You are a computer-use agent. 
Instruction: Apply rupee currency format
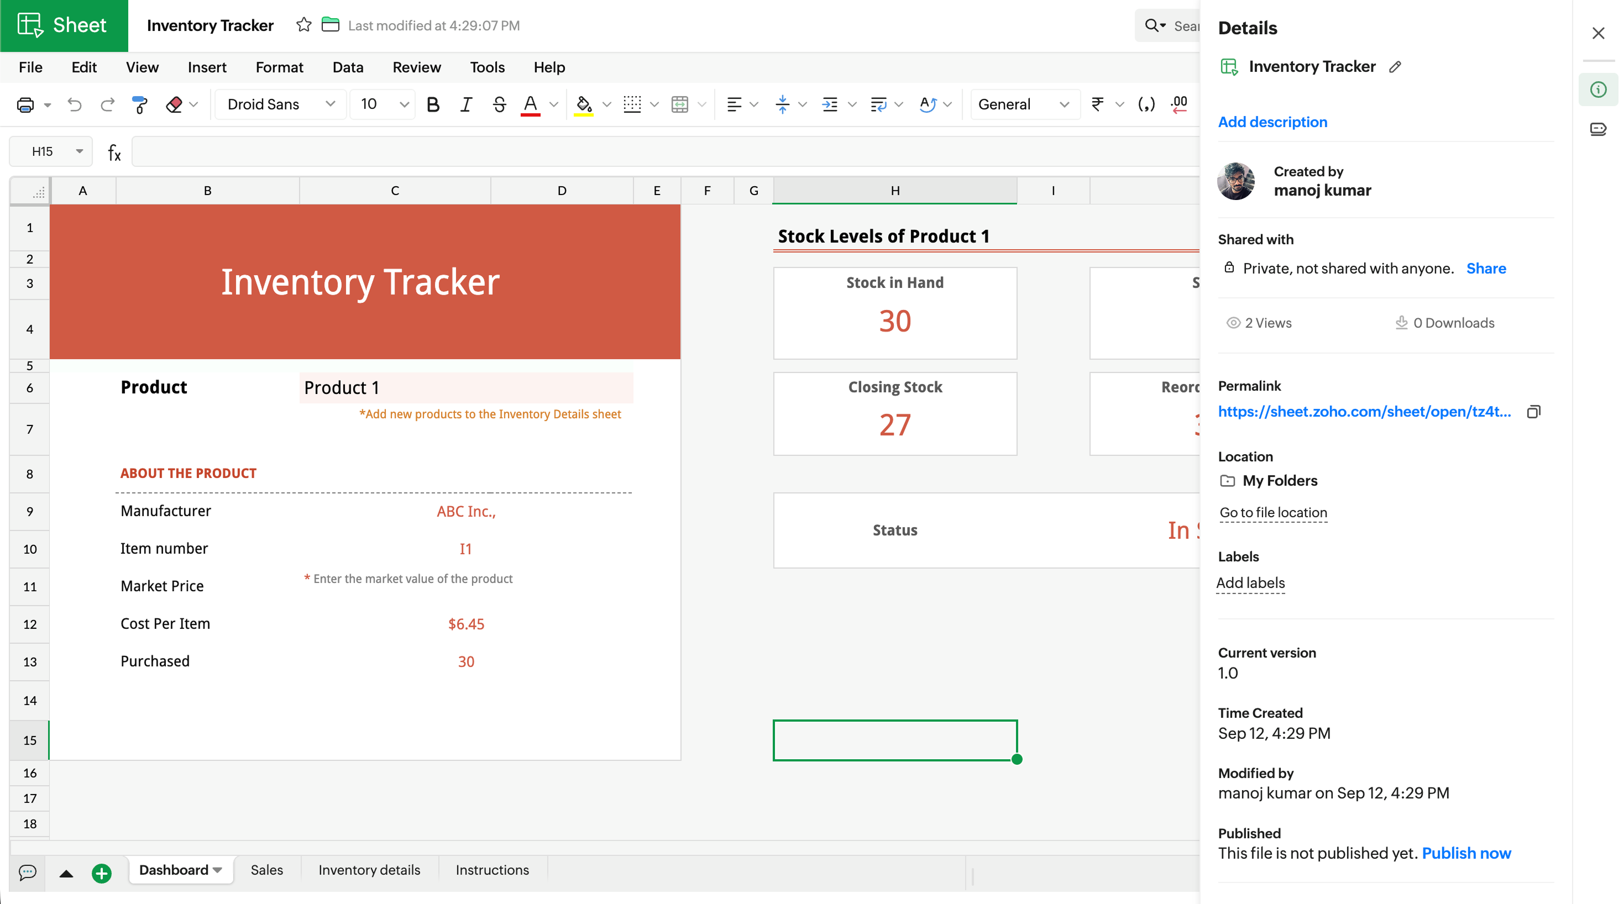(x=1098, y=104)
